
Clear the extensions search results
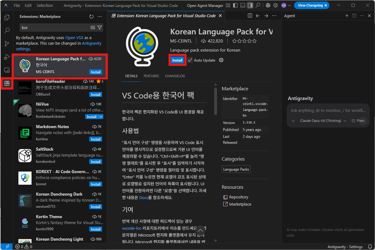(93, 28)
